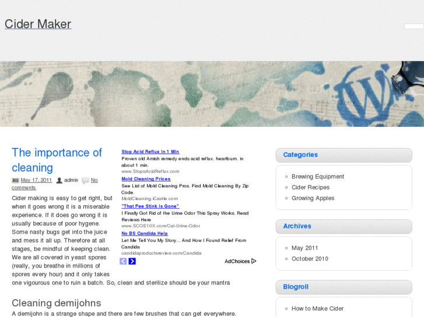Image resolution: width=424 pixels, height=317 pixels.
Task: Select the Cider Recipes category
Action: coord(310,187)
